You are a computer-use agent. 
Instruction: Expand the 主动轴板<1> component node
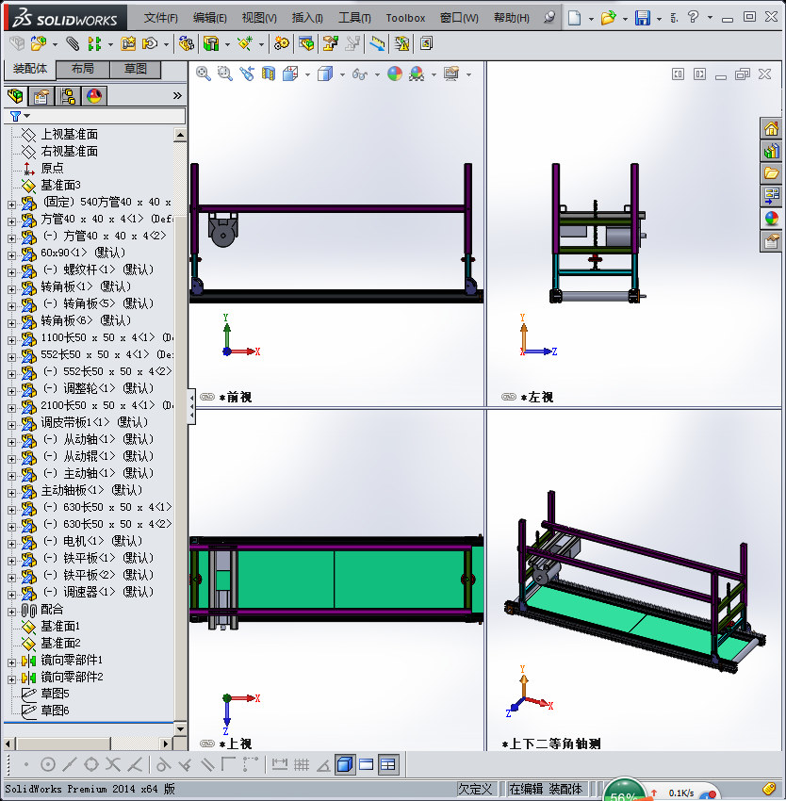(x=11, y=493)
